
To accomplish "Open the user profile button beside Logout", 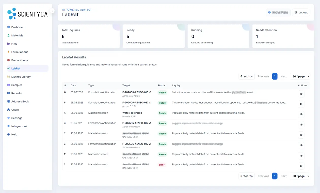I will click(278, 12).
